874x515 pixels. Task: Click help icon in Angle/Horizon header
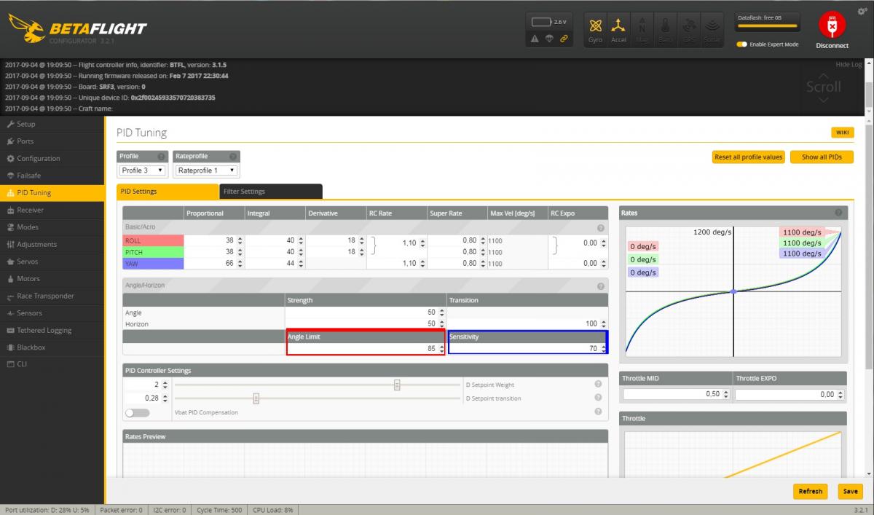coord(601,286)
